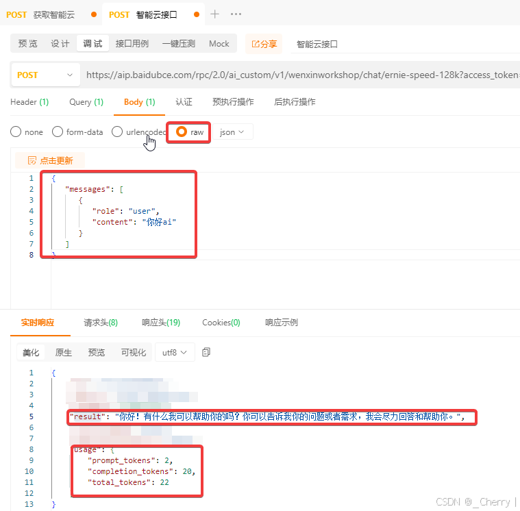Switch to the 智能云接口 request tab
This screenshot has height=511, width=520.
(x=153, y=14)
